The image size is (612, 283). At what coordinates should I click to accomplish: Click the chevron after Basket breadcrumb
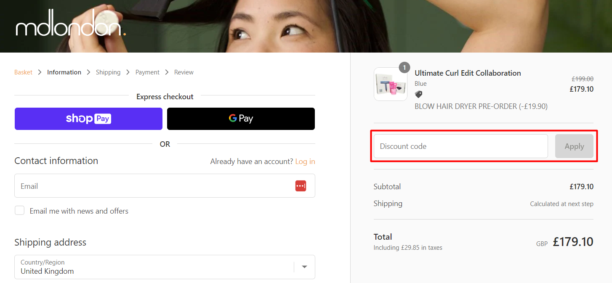40,72
